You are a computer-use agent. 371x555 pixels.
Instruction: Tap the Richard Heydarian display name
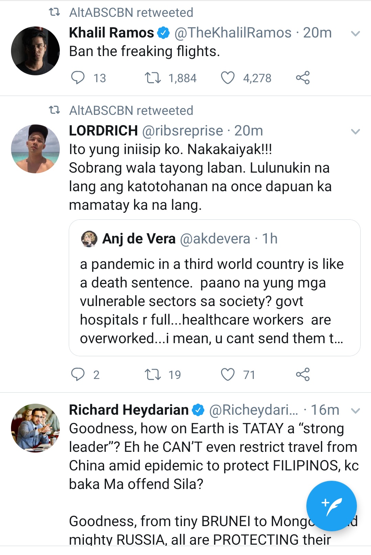point(129,410)
